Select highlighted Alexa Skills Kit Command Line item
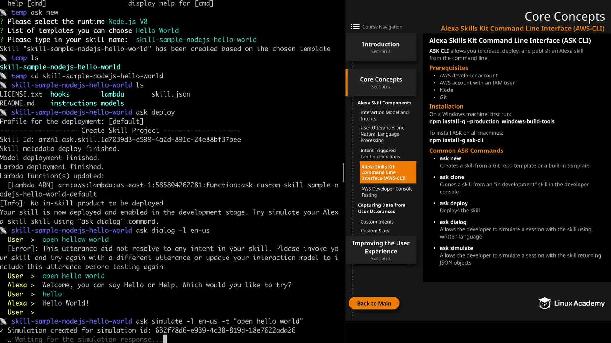Screen dimensions: 611x343 (x=388, y=172)
